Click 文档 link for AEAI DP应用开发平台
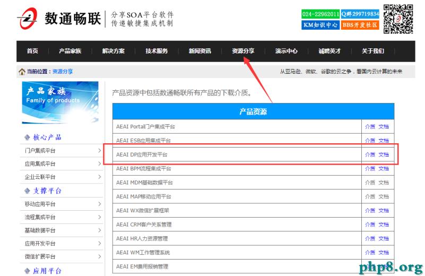 tap(384, 154)
